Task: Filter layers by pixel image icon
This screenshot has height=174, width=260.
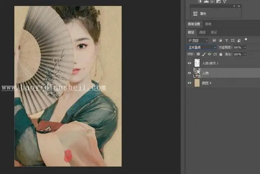Action: tap(214, 40)
